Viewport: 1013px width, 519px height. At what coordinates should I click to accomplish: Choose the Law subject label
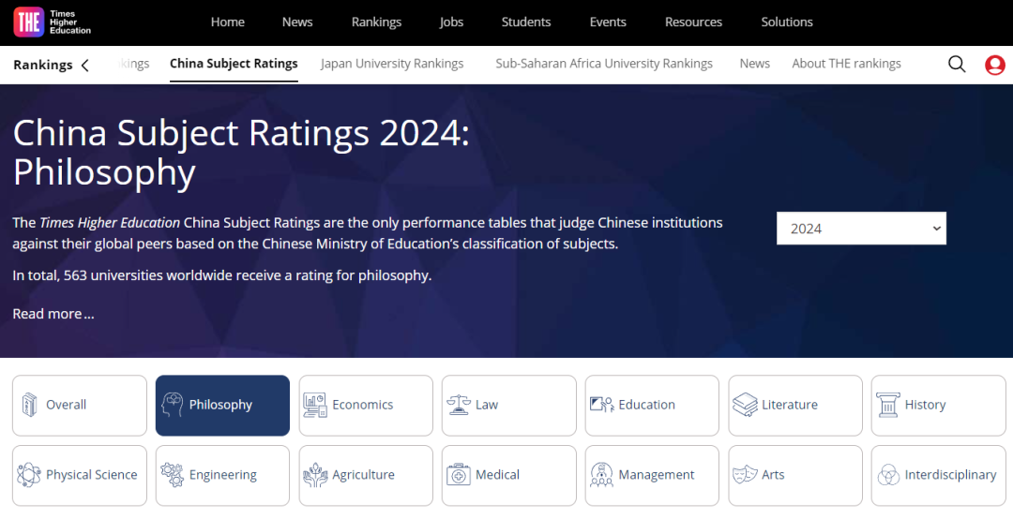tap(487, 405)
